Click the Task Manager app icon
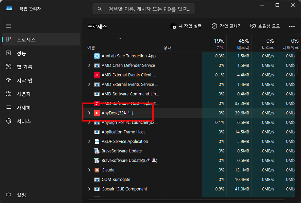The image size is (301, 203). coord(9,8)
